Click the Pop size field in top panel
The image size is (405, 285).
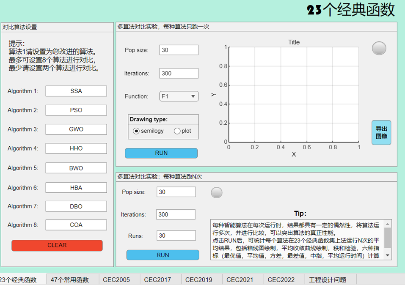point(178,49)
